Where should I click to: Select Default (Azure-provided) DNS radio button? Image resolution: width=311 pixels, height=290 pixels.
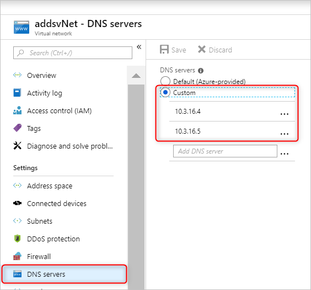tap(165, 81)
